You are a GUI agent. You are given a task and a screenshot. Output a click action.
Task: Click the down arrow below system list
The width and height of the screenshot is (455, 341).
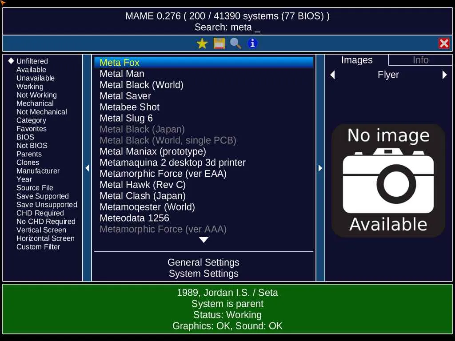[x=204, y=240]
